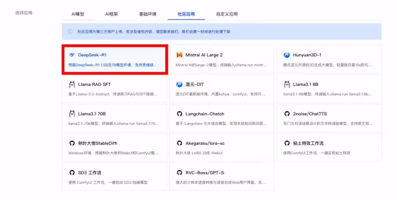Click the 粘土特效工作流 title text

[x=308, y=143]
